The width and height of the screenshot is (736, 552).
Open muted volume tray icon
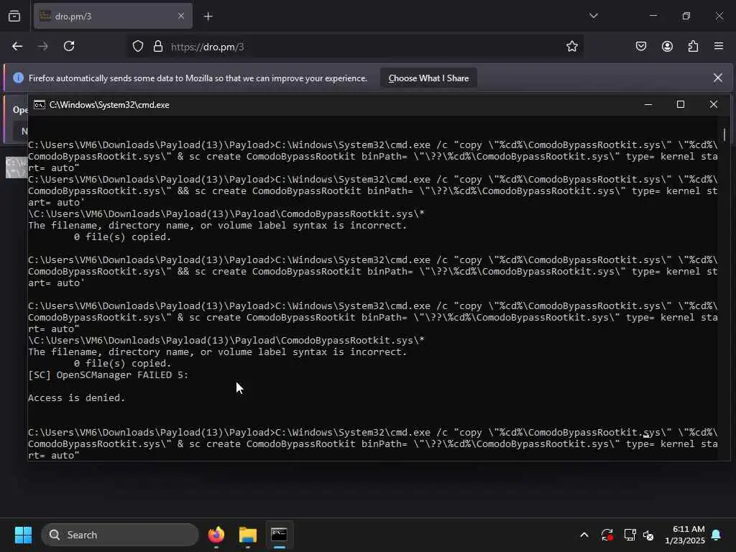click(x=648, y=535)
